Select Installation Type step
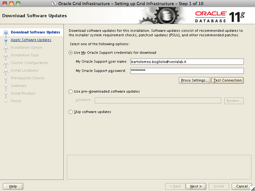Screen dimensions: 255x191 tap(25, 55)
